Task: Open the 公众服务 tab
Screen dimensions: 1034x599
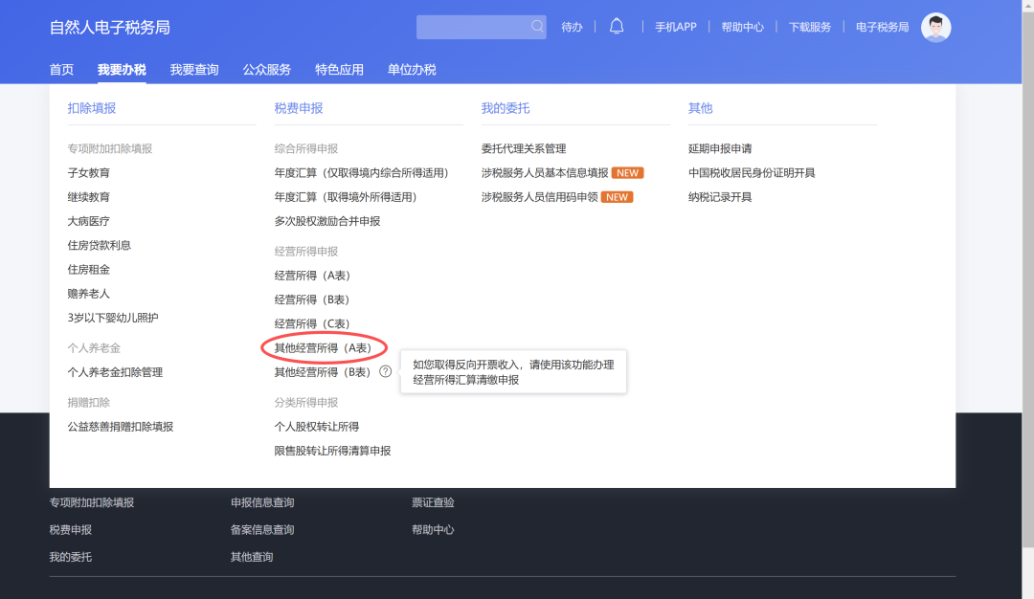Action: (267, 69)
